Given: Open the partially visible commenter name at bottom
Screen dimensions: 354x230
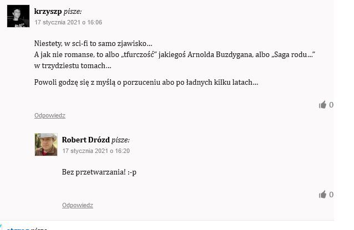Looking at the screenshot, I should pyautogui.click(x=18, y=228).
